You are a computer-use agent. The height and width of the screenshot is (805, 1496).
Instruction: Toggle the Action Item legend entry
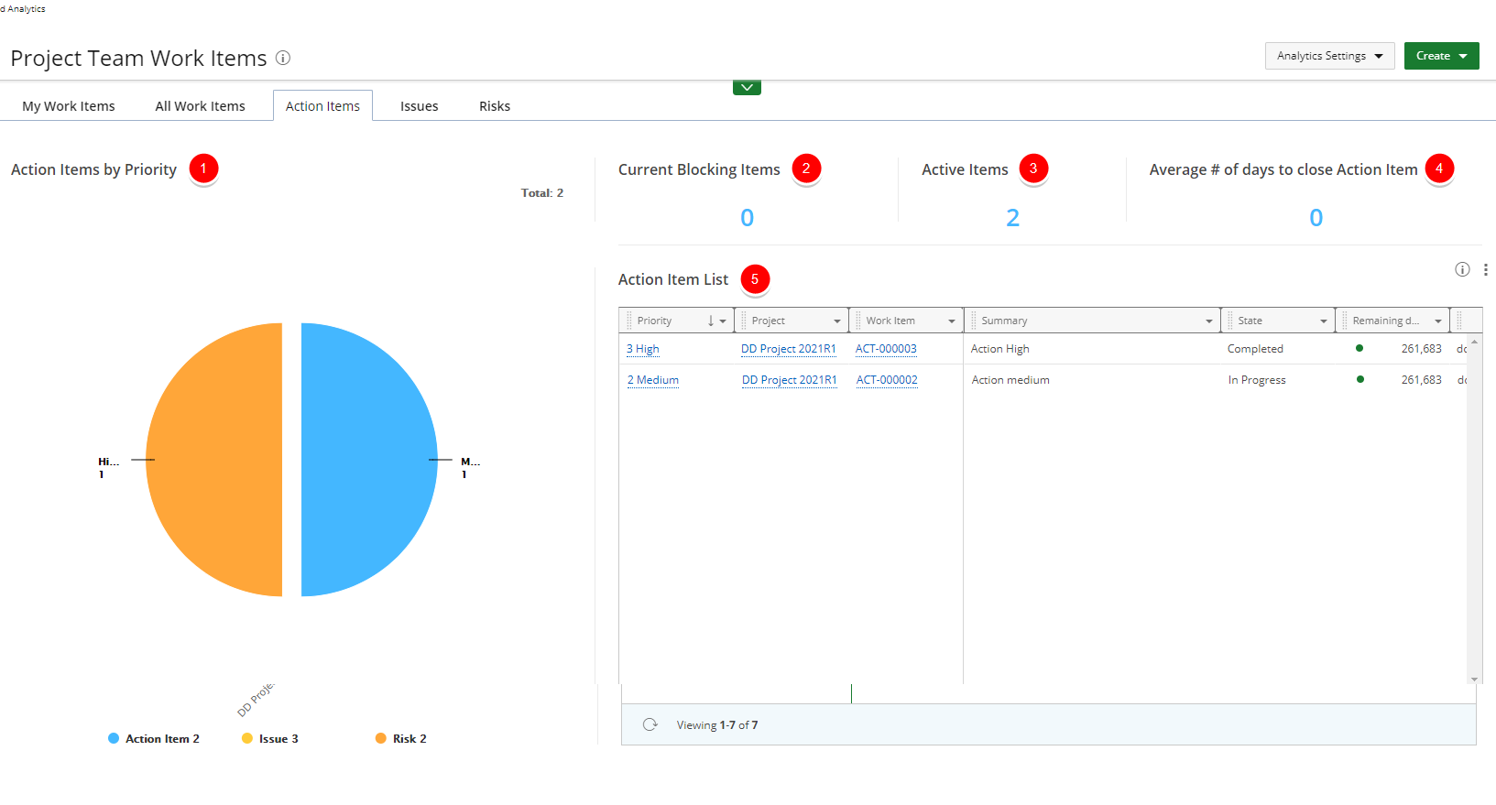tap(153, 738)
